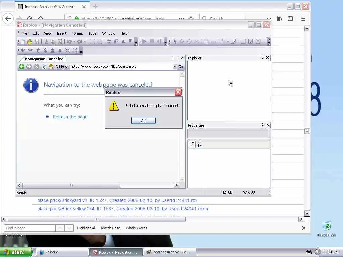Open the File menu

[24, 33]
